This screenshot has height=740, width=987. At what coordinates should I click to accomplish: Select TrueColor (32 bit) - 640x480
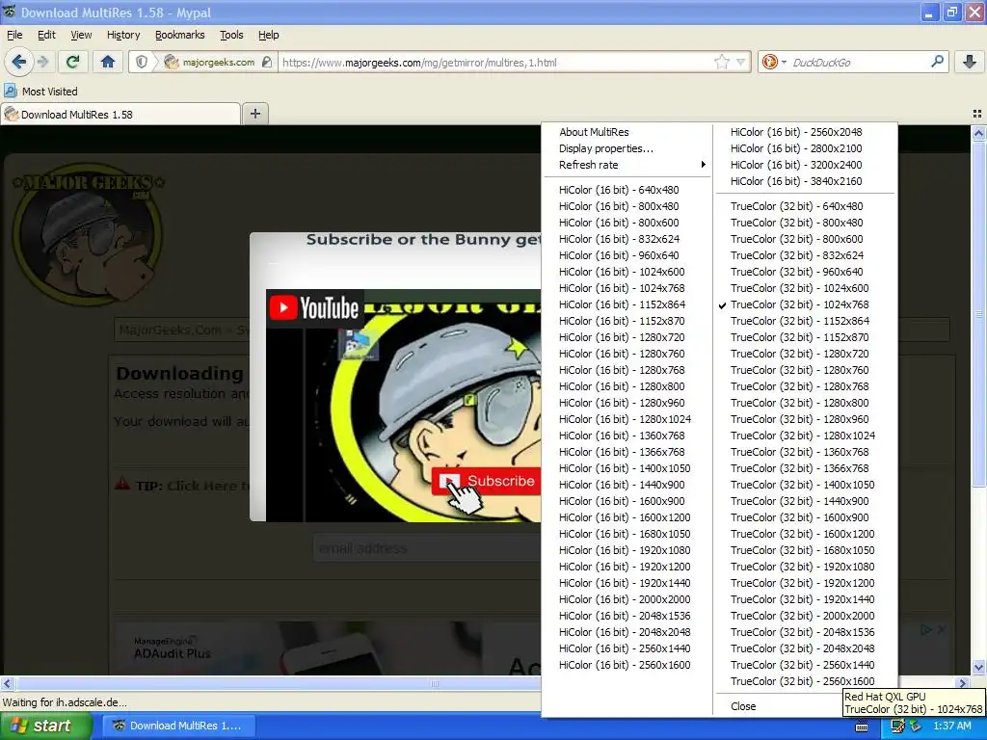[x=805, y=206]
